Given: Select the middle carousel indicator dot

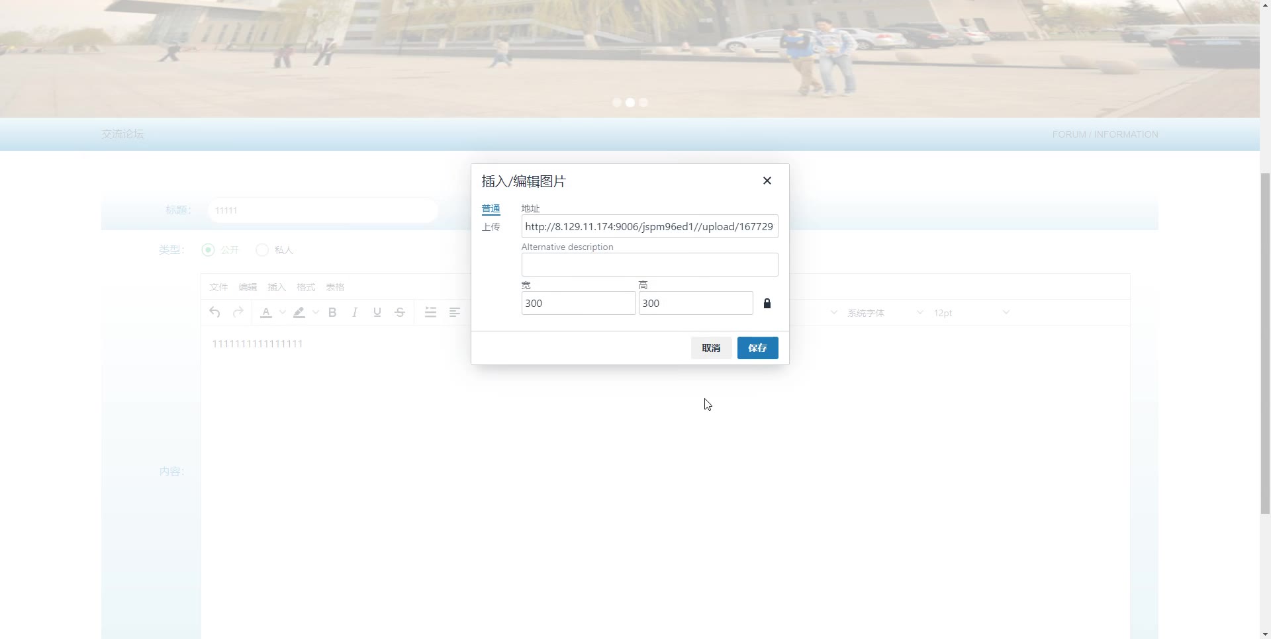Looking at the screenshot, I should click(x=630, y=103).
